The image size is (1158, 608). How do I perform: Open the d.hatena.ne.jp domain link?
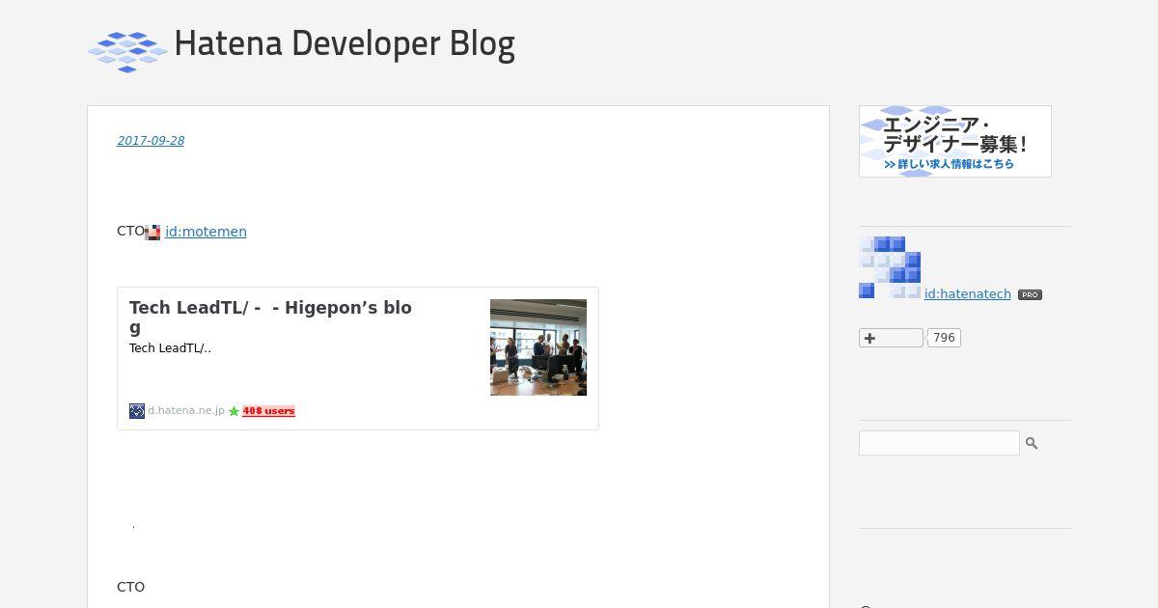pos(186,411)
